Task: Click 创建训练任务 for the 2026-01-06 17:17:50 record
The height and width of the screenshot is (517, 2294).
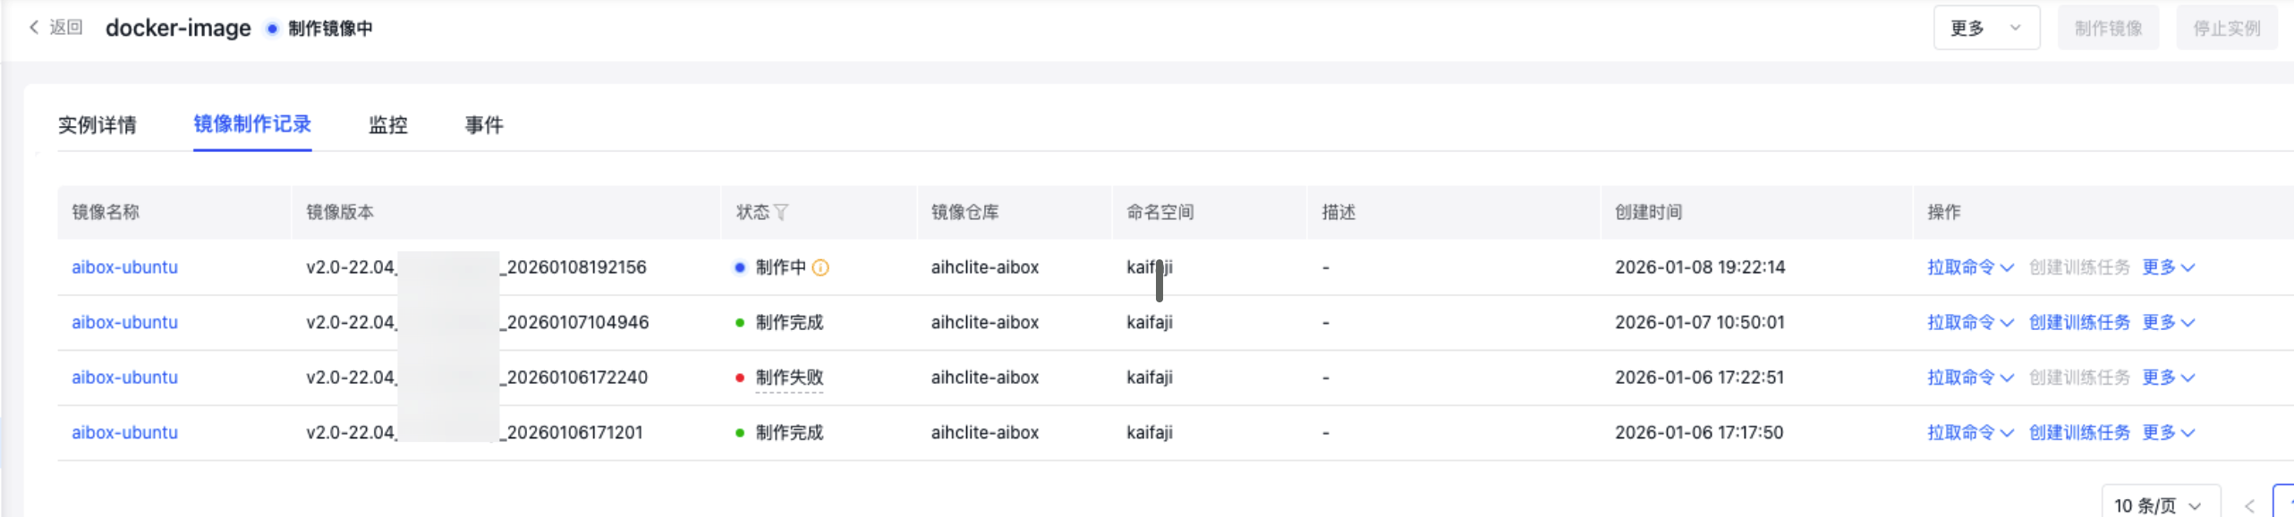Action: click(2079, 432)
